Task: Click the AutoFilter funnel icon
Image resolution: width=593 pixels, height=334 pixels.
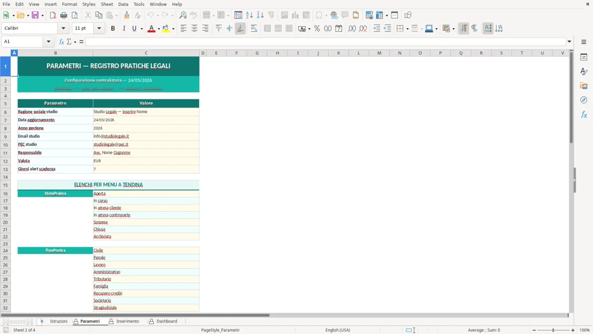Action: 271,15
